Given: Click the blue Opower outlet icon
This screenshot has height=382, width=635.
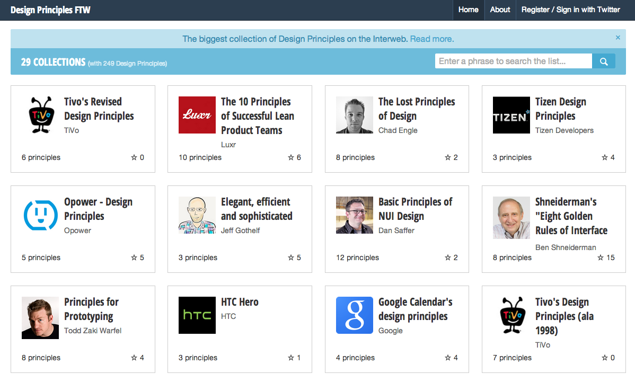Looking at the screenshot, I should [x=40, y=215].
